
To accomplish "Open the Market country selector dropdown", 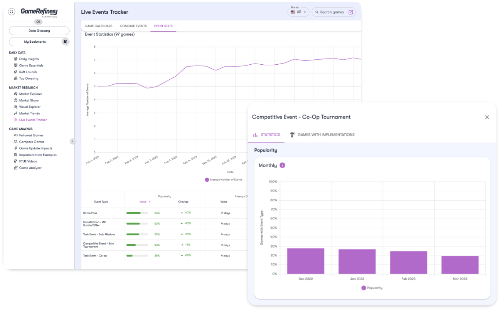I will (299, 12).
